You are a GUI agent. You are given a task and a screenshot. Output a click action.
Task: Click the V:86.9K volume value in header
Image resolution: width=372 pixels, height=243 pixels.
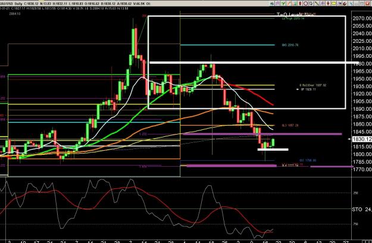pyautogui.click(x=139, y=4)
